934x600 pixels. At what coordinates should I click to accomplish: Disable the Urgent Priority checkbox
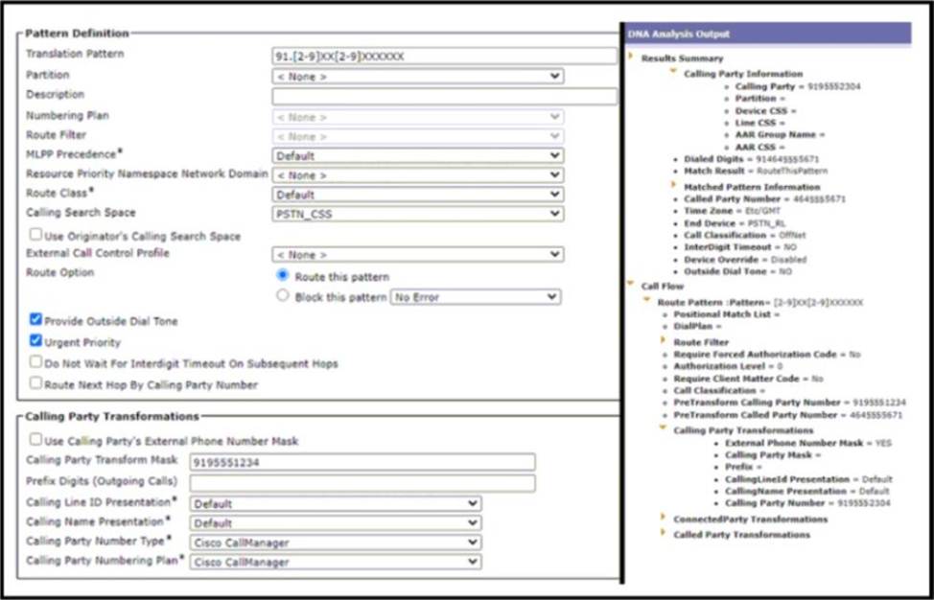click(35, 341)
